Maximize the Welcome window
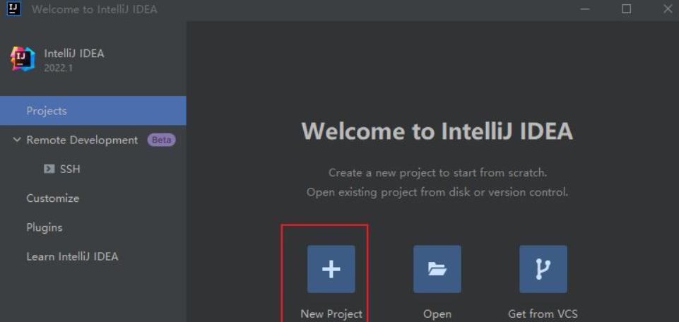Viewport: 679px width, 322px height. [626, 8]
